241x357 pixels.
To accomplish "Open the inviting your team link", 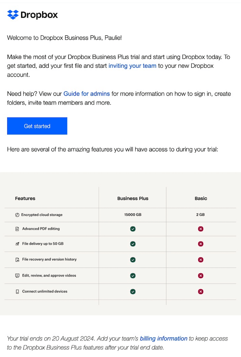I will tap(132, 66).
